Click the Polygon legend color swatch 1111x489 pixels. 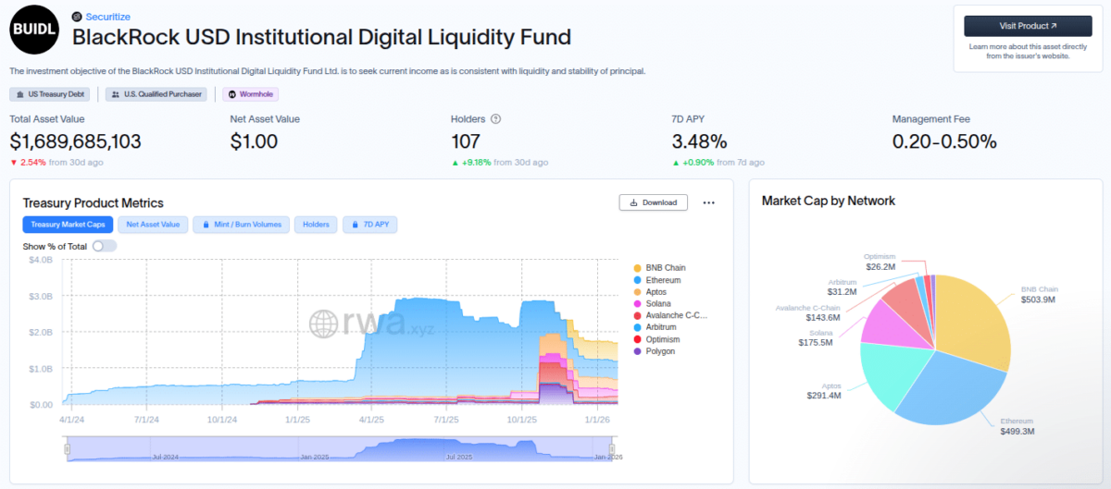[637, 351]
